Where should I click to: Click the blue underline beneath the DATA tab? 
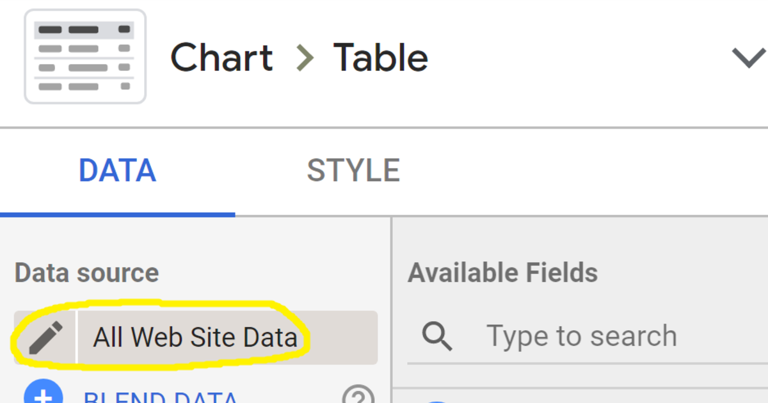coord(118,214)
